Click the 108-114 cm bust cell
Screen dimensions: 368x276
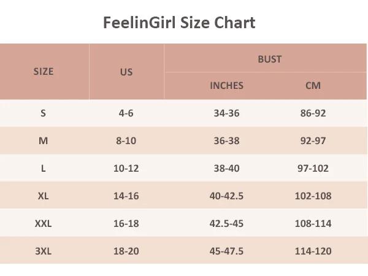[x=313, y=223]
